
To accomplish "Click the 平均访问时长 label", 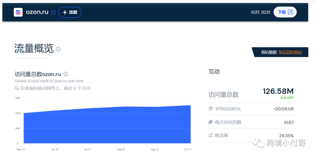I will (x=228, y=109).
